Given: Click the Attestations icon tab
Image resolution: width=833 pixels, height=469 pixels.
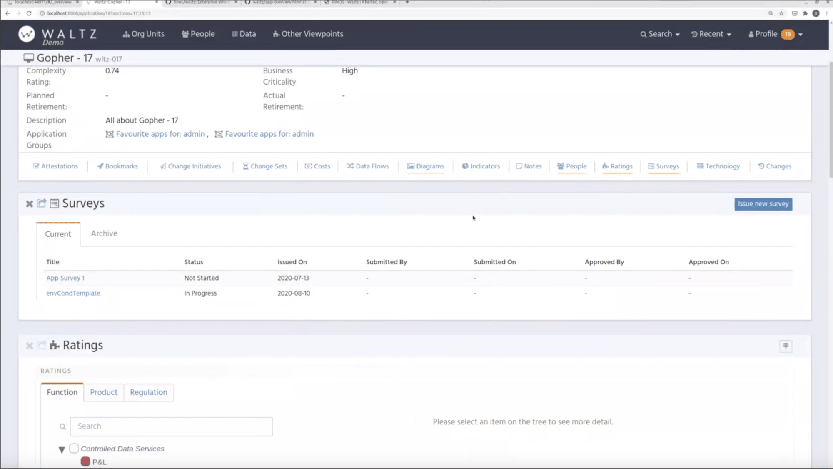Looking at the screenshot, I should pyautogui.click(x=55, y=166).
